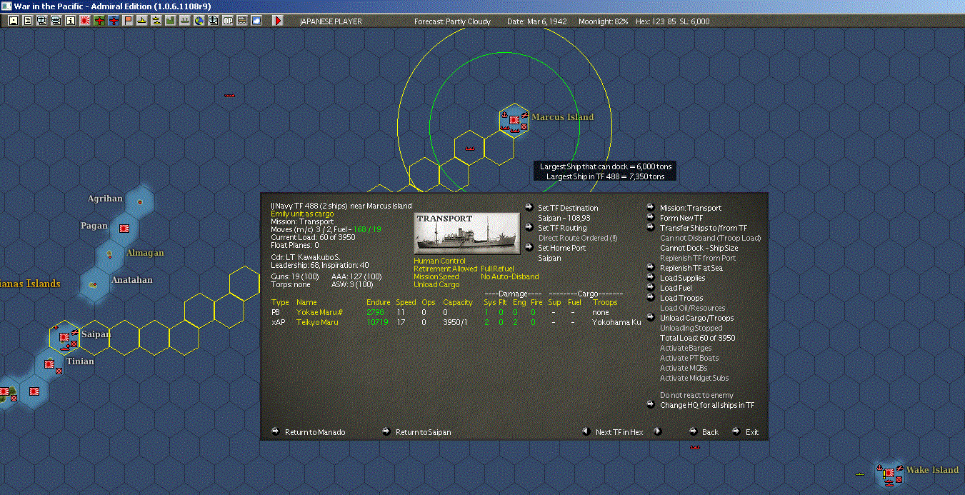Click the Back button

[x=710, y=432]
